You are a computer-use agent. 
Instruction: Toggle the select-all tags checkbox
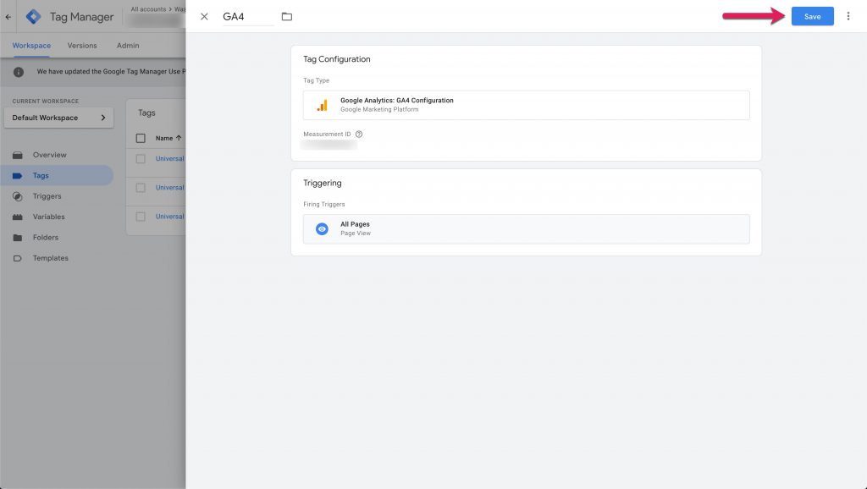(141, 138)
